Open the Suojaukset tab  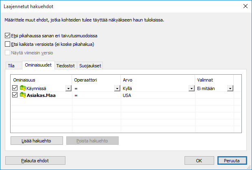[89, 65]
